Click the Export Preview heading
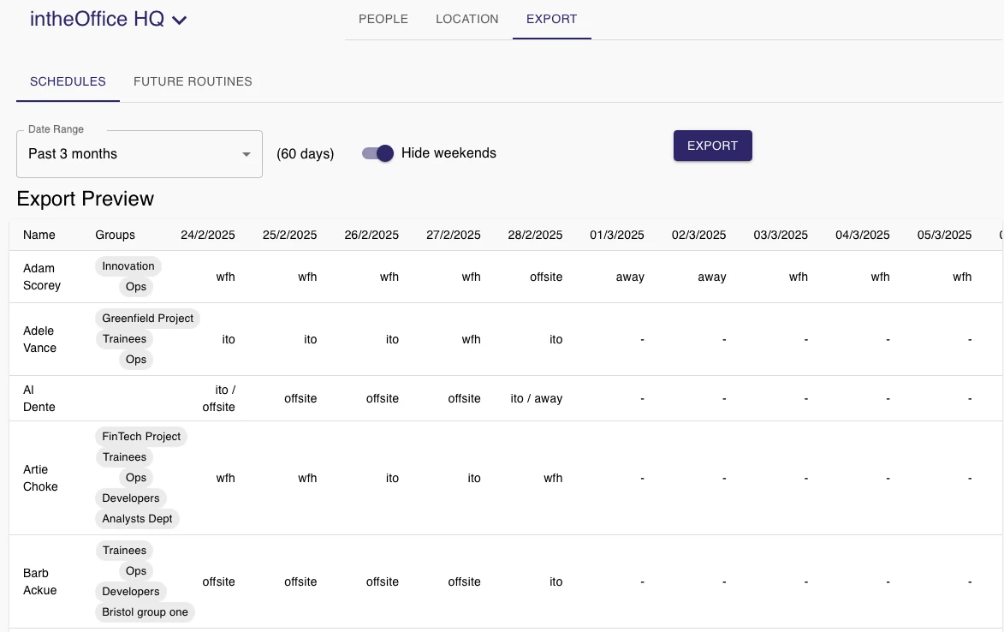This screenshot has height=632, width=1004. coord(85,200)
